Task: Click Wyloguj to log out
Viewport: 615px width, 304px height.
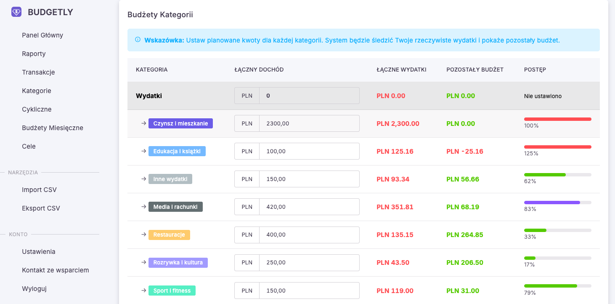Action: 34,288
